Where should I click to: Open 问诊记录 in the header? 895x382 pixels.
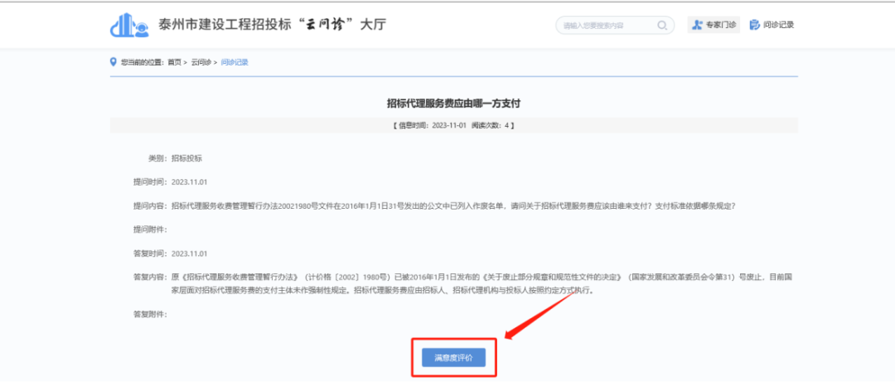772,25
